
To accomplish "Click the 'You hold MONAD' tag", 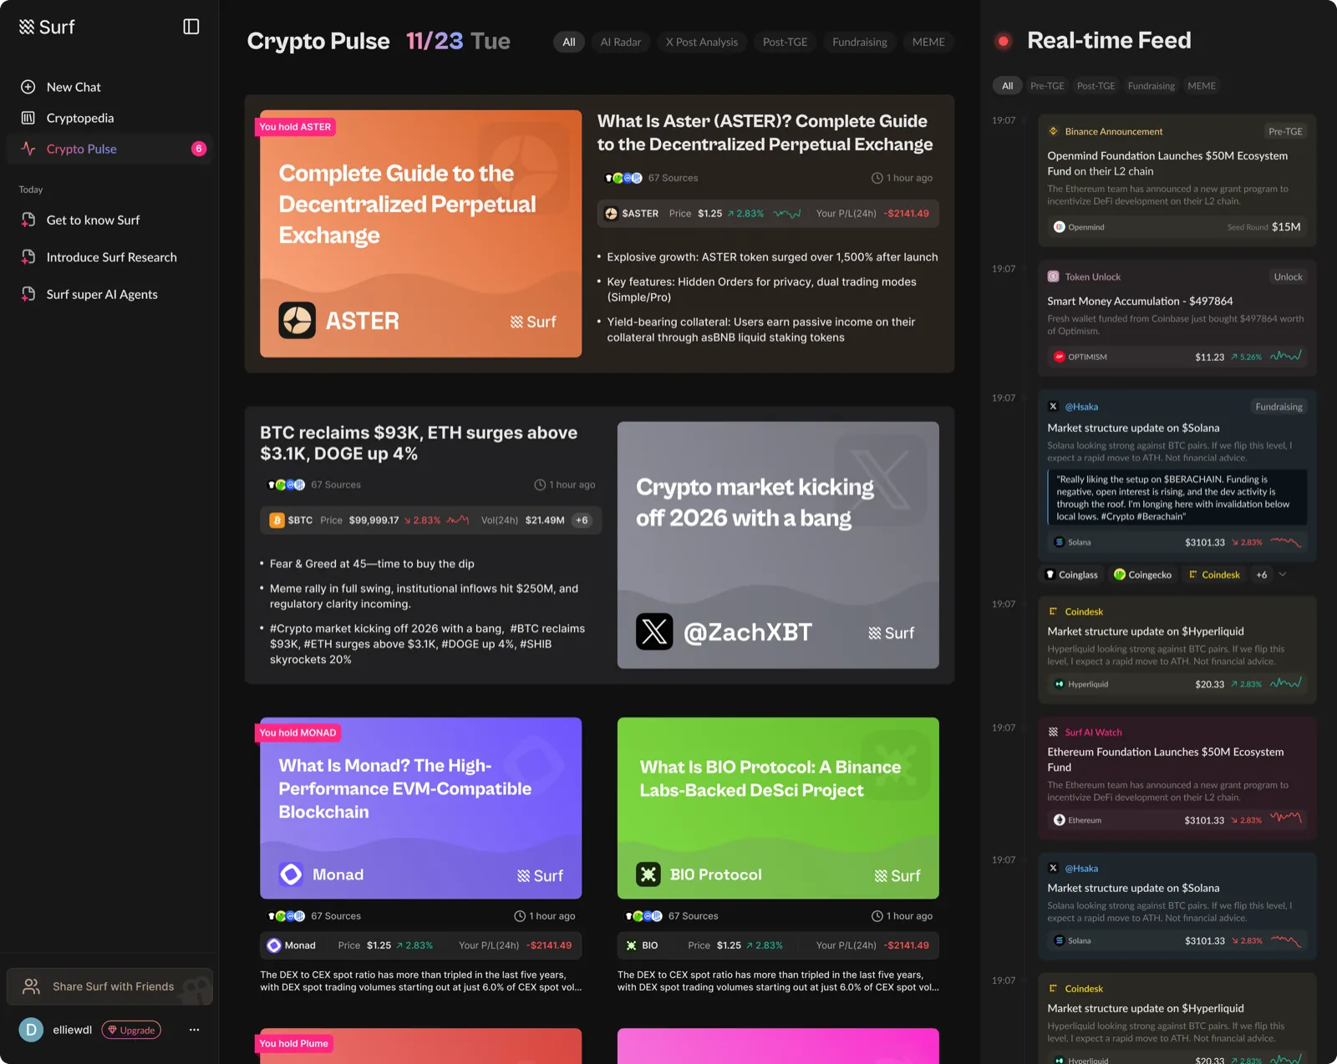I will coord(297,732).
